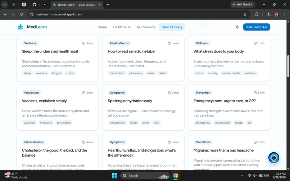Click Conditions badge on Migraine card
290x181 pixels.
click(x=203, y=142)
